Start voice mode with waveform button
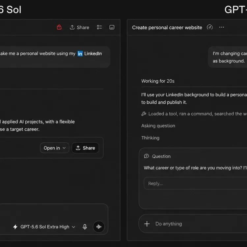This screenshot has height=247, width=247. click(x=99, y=227)
